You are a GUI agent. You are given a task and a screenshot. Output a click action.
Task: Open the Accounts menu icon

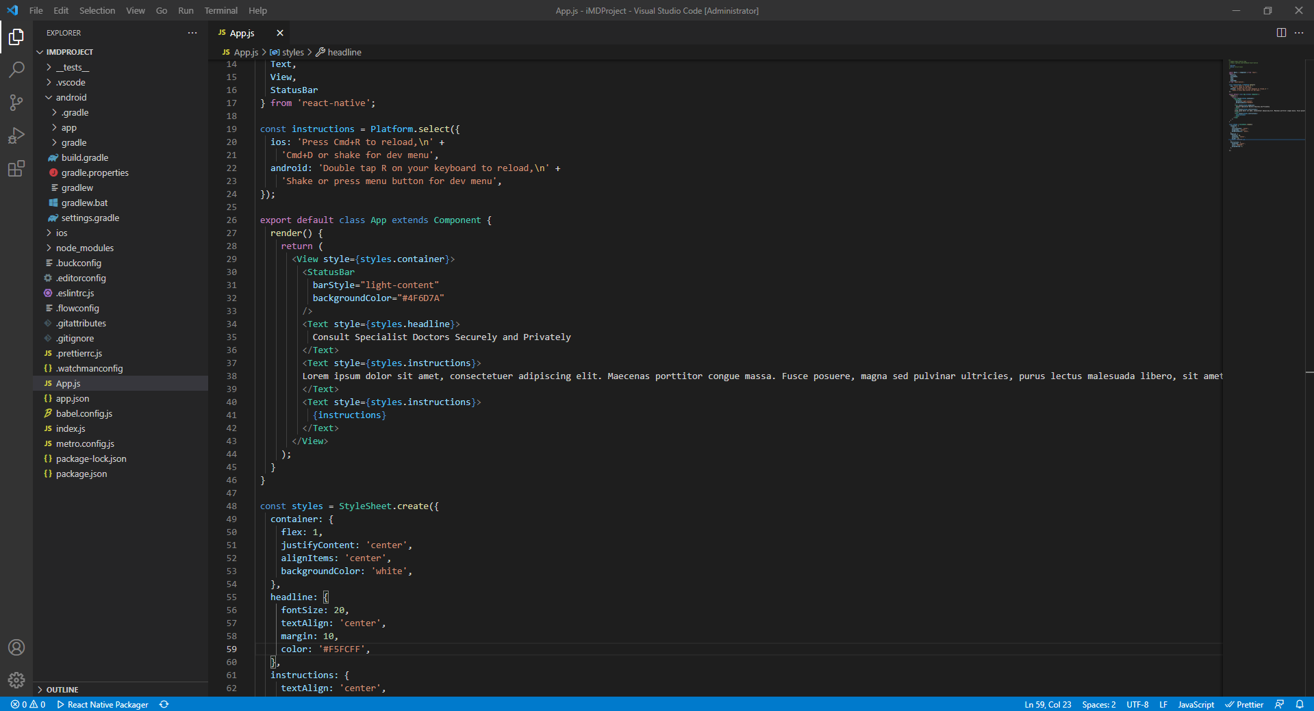point(16,647)
